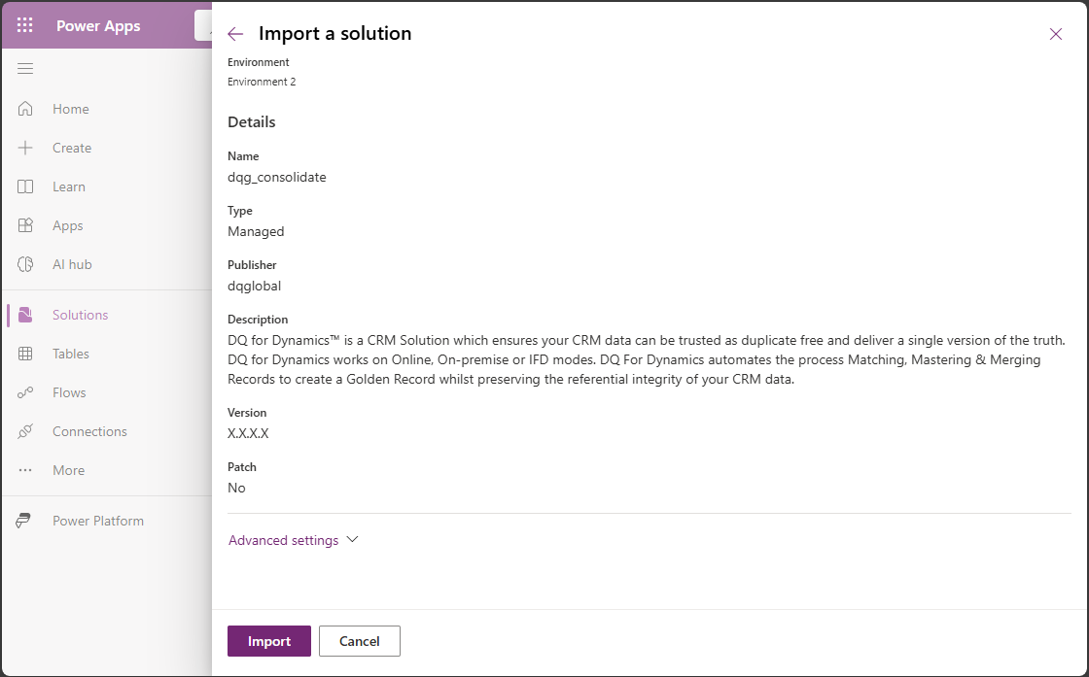
Task: Click the Apps grid icon
Action: tap(25, 225)
